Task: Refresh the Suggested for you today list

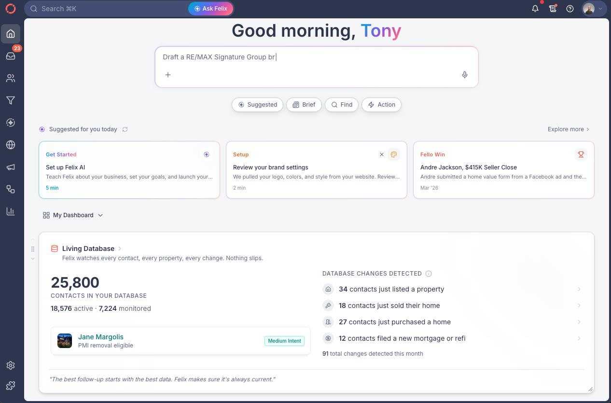Action: (125, 129)
